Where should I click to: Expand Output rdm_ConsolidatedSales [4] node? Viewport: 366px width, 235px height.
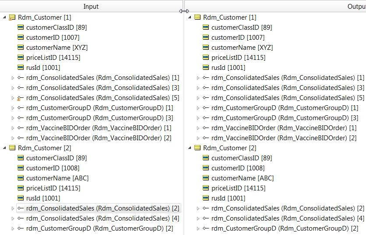point(198,218)
